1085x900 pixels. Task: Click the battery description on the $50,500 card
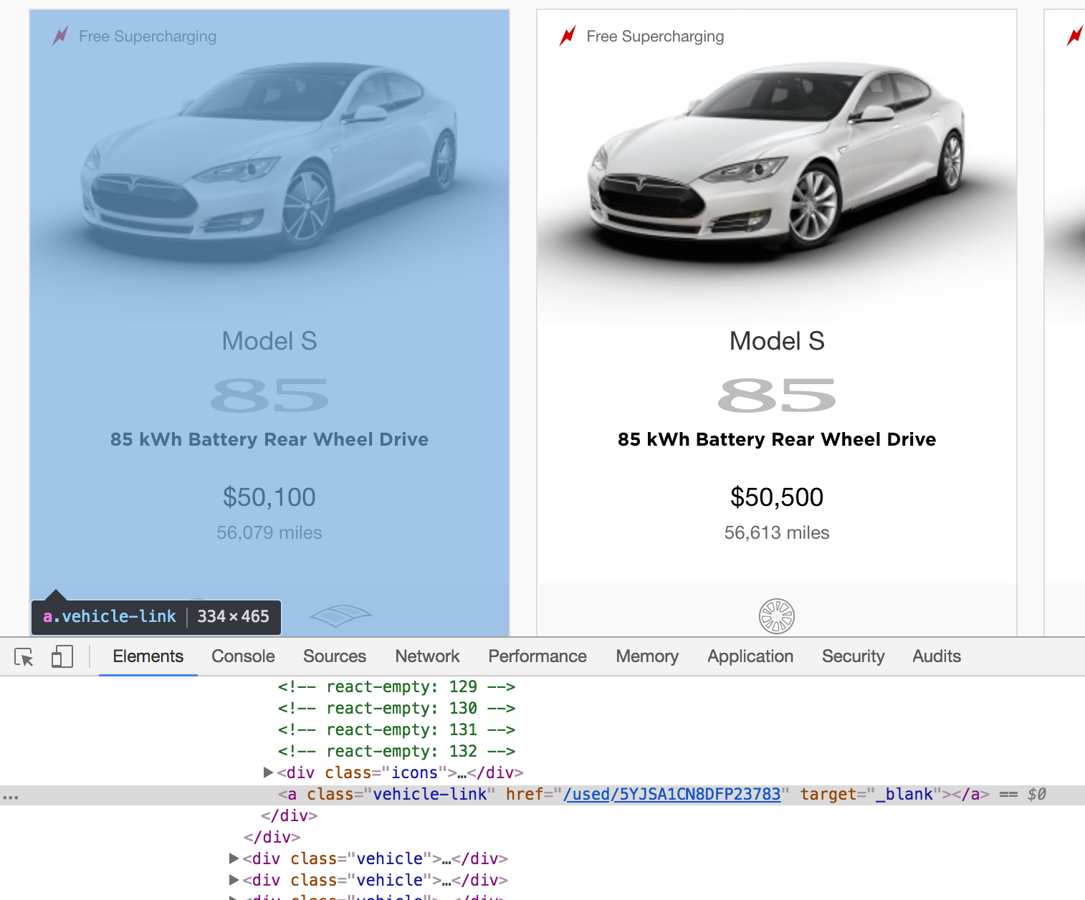tap(777, 439)
